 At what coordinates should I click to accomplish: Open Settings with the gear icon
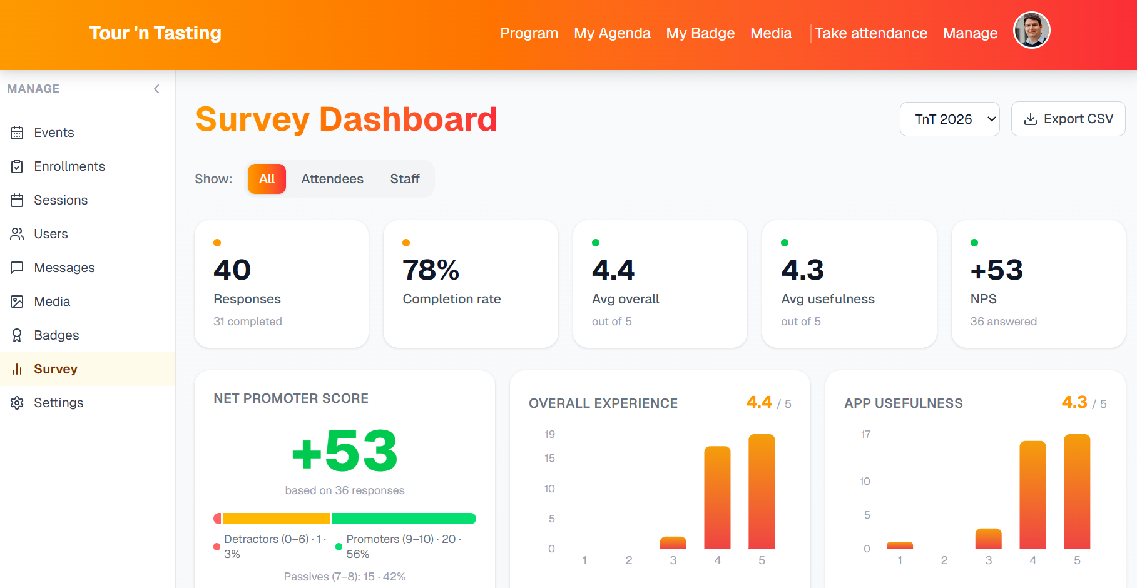coord(17,402)
